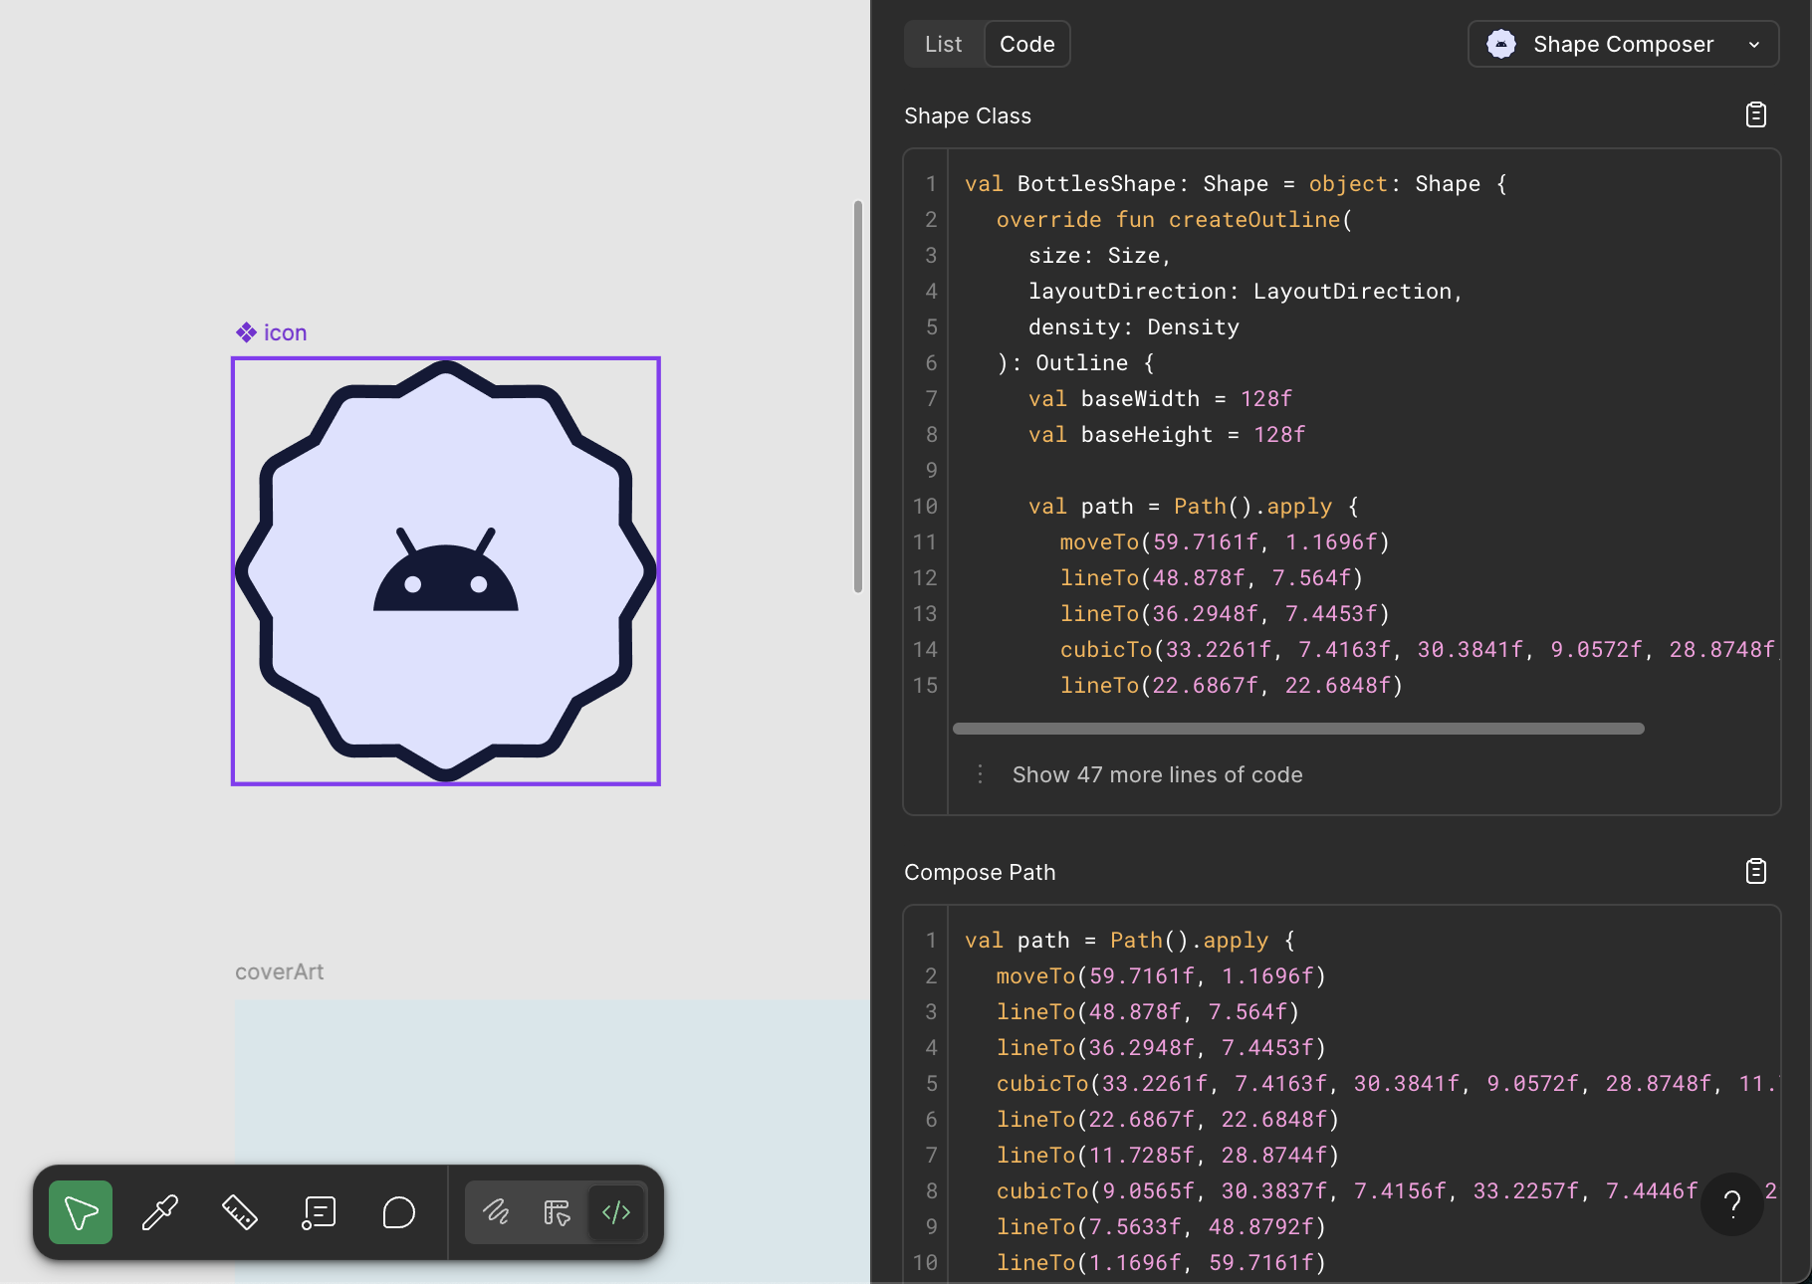The width and height of the screenshot is (1812, 1284).
Task: Click the canvas vertical scrollbar
Action: (858, 397)
